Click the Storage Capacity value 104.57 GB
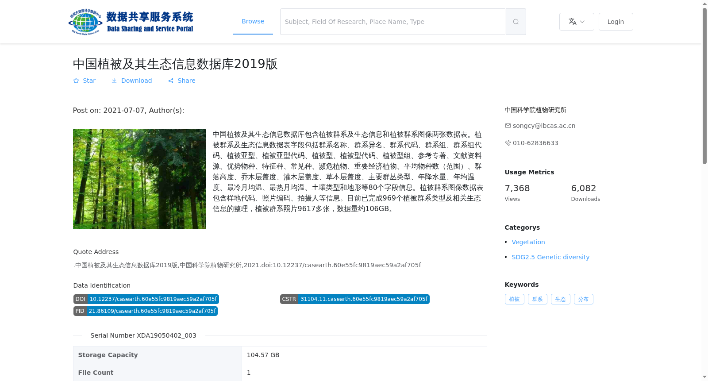Image resolution: width=708 pixels, height=381 pixels. point(263,355)
